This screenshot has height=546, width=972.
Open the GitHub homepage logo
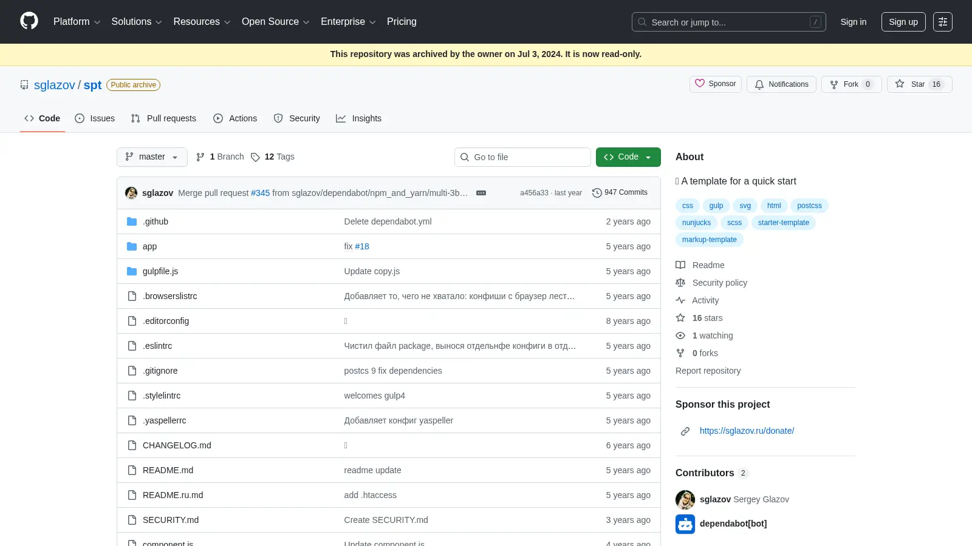(29, 21)
